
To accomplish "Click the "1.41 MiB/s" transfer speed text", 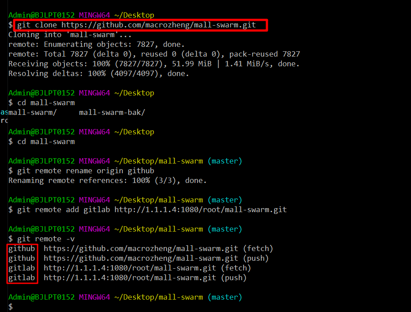I will 247,64.
